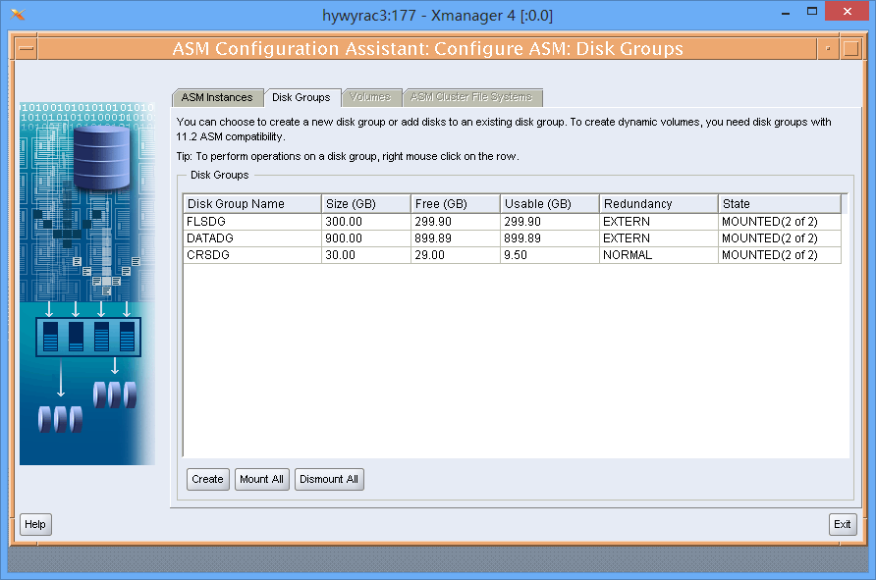Viewport: 876px width, 580px height.
Task: Click the 9.50 usable space cell
Action: coord(550,255)
